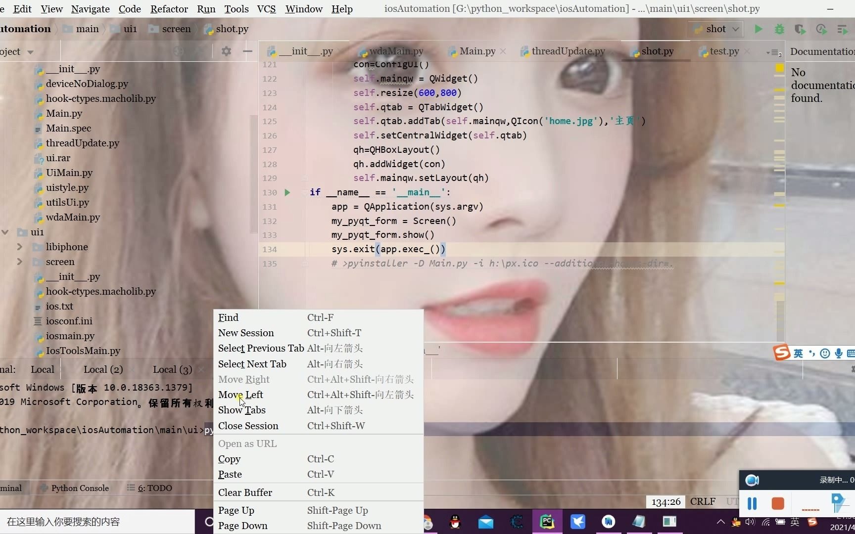Show the hidden editor tabs list

pyautogui.click(x=773, y=52)
